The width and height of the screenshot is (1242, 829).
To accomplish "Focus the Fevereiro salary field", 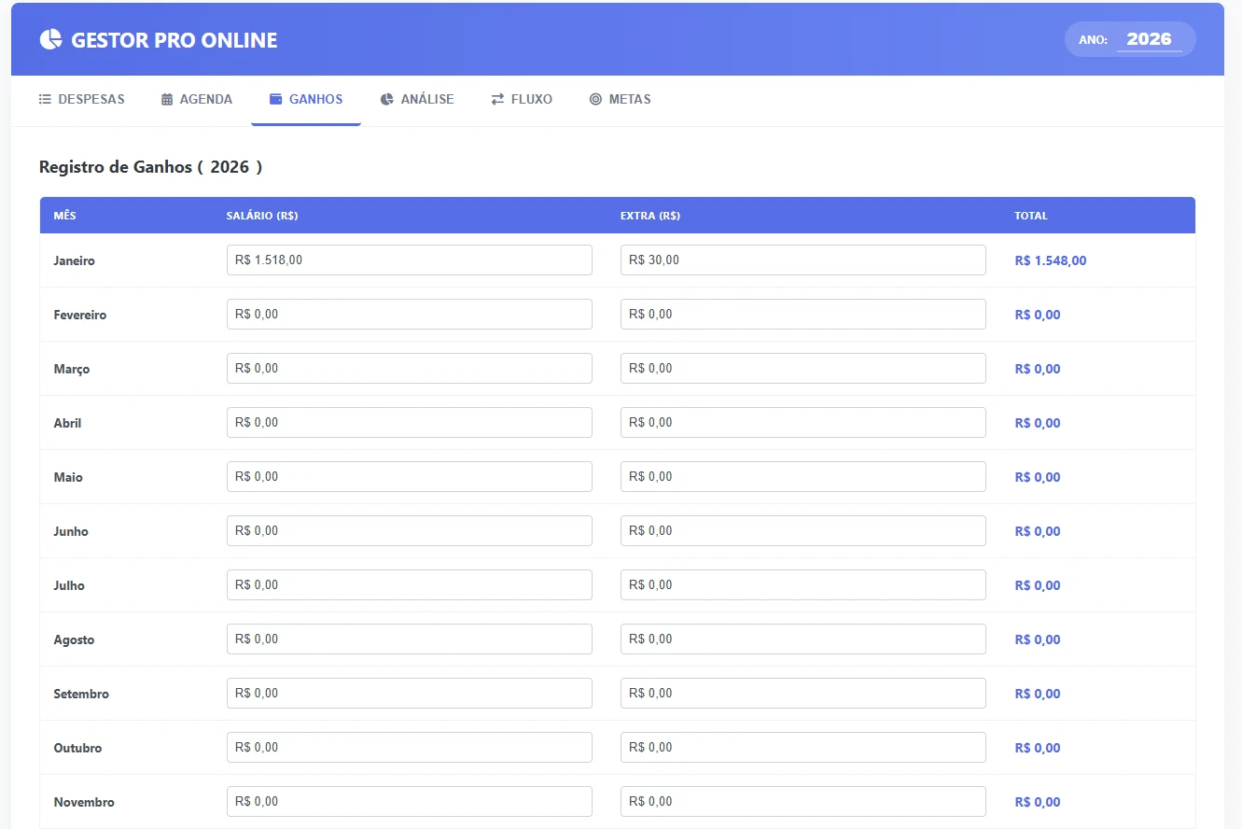I will [x=409, y=315].
